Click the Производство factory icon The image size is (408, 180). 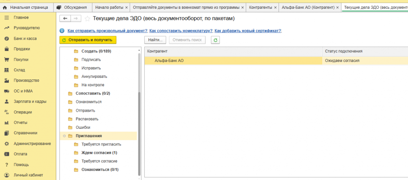coord(7,81)
